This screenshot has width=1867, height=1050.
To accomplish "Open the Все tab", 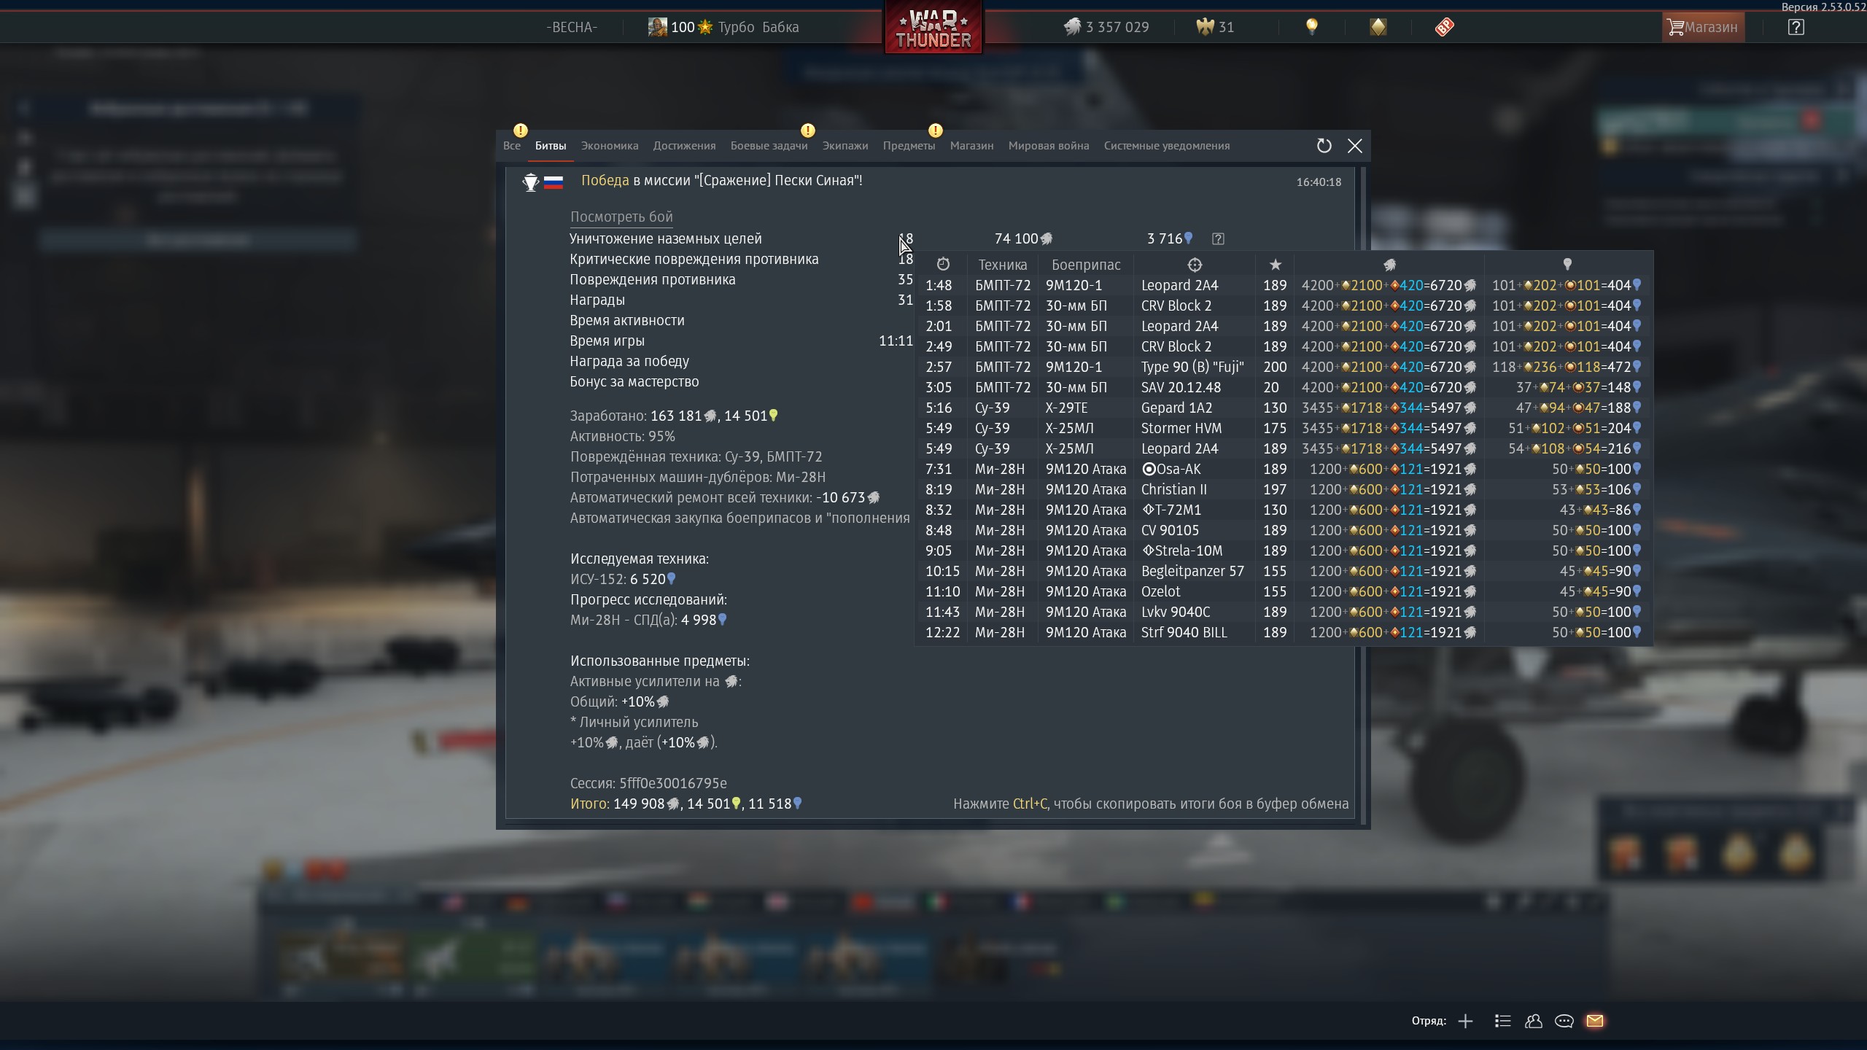I will click(x=511, y=146).
